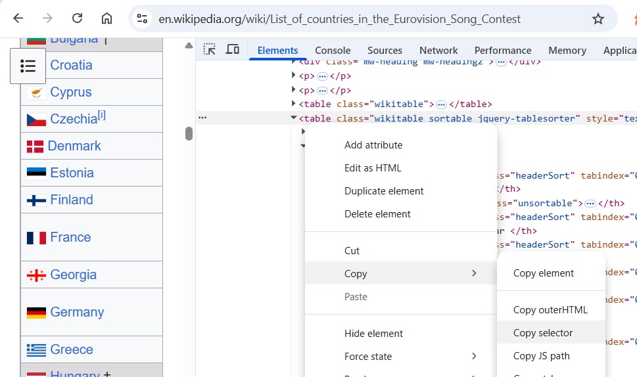637x377 pixels.
Task: Click the browser back arrow
Action: tap(18, 18)
